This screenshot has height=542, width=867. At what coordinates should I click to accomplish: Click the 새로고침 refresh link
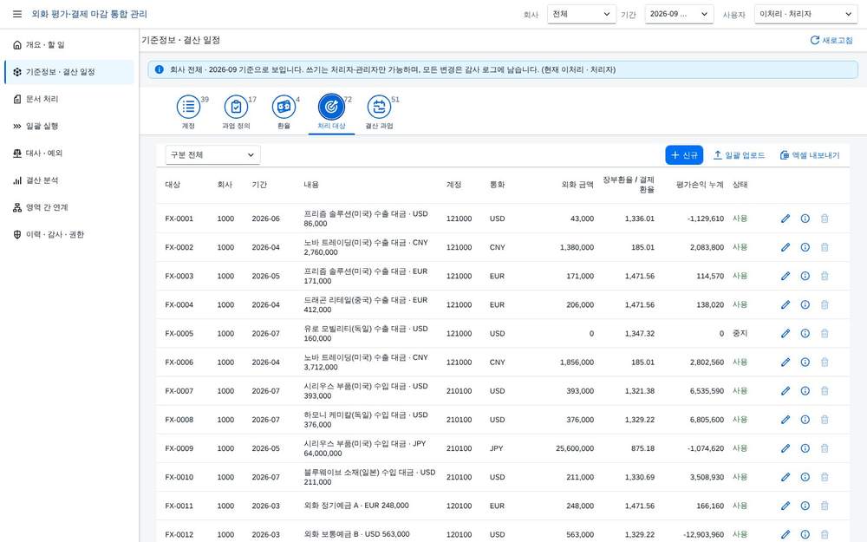pyautogui.click(x=831, y=41)
